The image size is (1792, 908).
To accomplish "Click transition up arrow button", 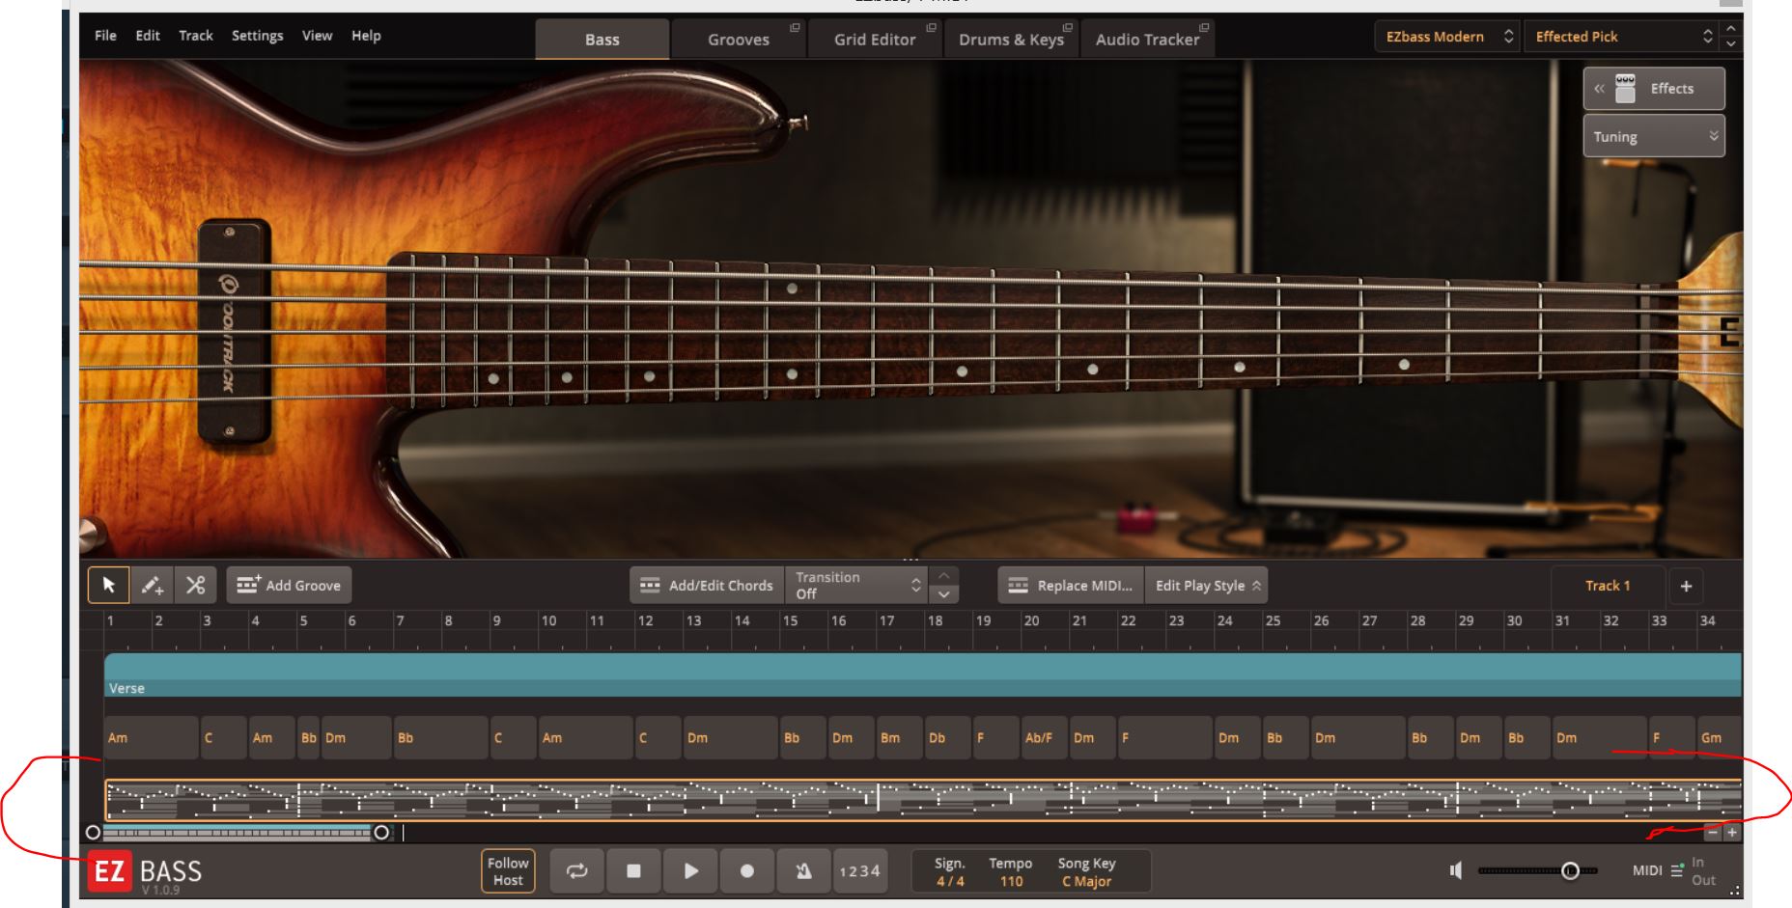I will (943, 575).
